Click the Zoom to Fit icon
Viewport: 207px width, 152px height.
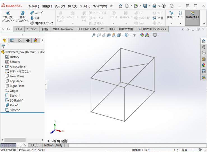[x=94, y=35]
